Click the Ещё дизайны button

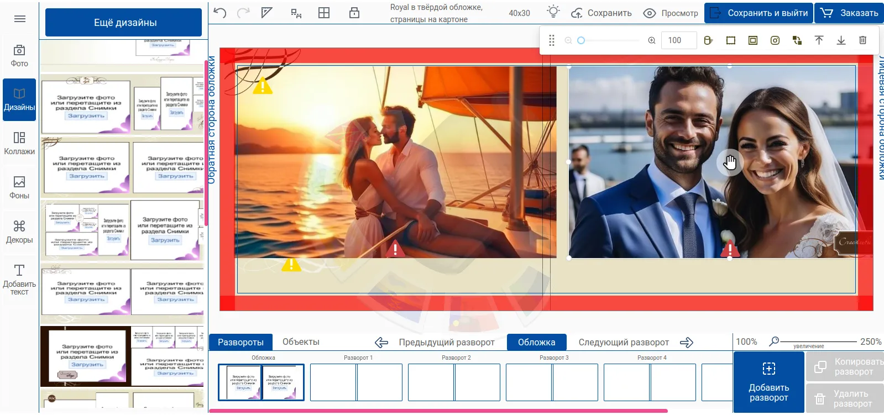(x=125, y=23)
